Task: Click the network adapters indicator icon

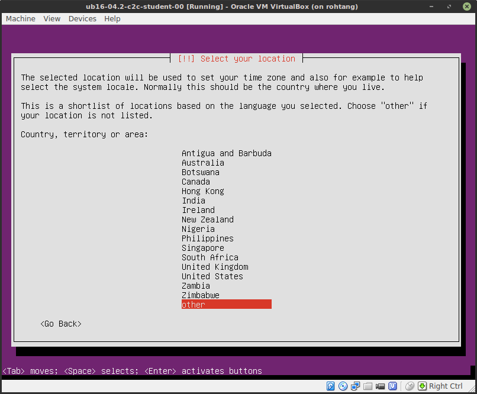Action: click(x=355, y=386)
